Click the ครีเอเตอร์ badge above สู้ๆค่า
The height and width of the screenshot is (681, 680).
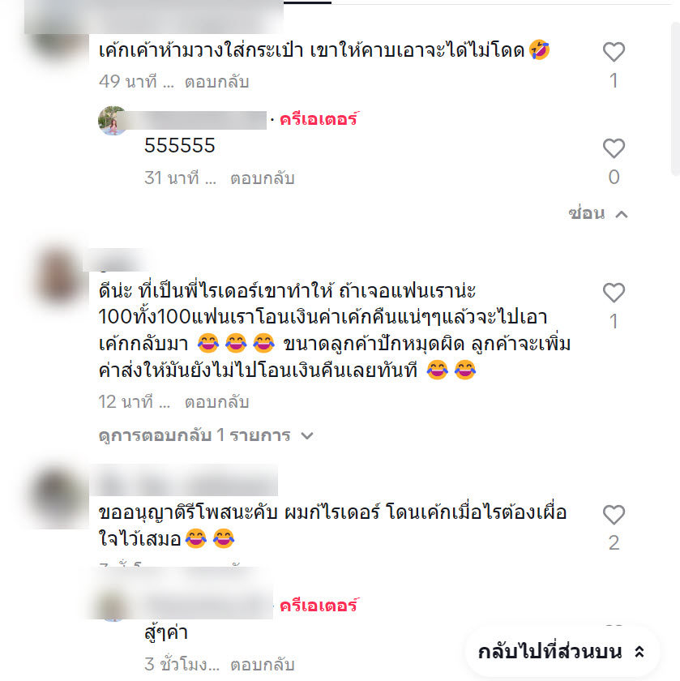tap(319, 606)
